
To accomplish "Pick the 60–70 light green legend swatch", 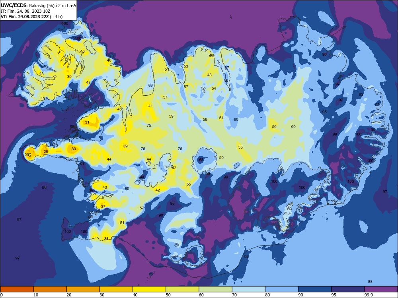I will (215, 289).
